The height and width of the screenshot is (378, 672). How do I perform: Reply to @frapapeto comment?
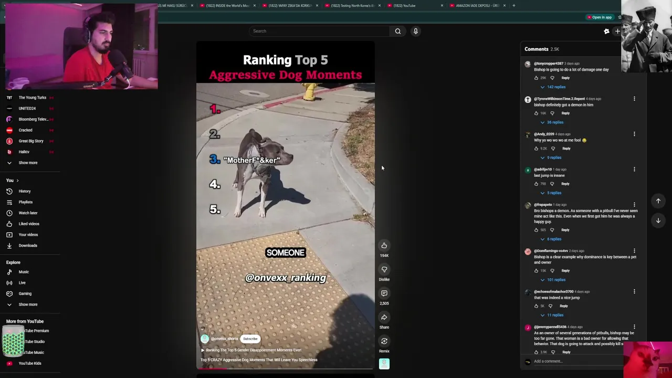coord(565,230)
